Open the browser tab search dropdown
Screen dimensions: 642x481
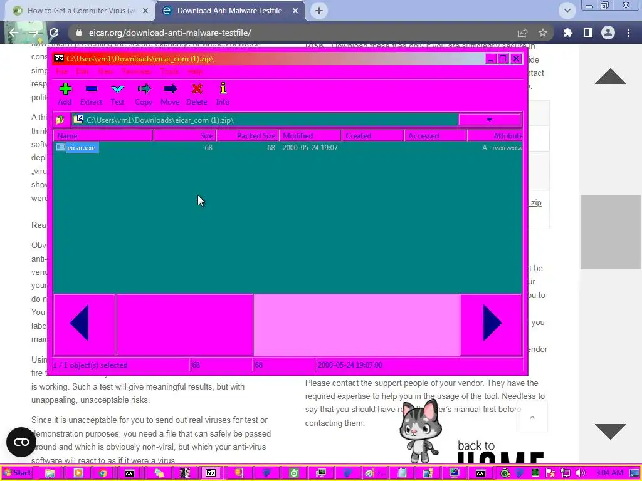[567, 11]
